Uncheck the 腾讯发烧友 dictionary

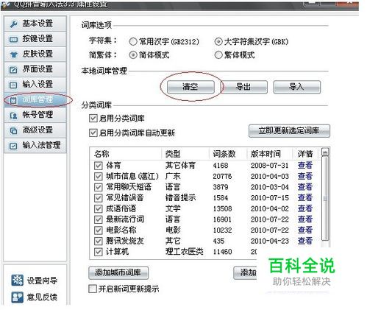point(98,241)
